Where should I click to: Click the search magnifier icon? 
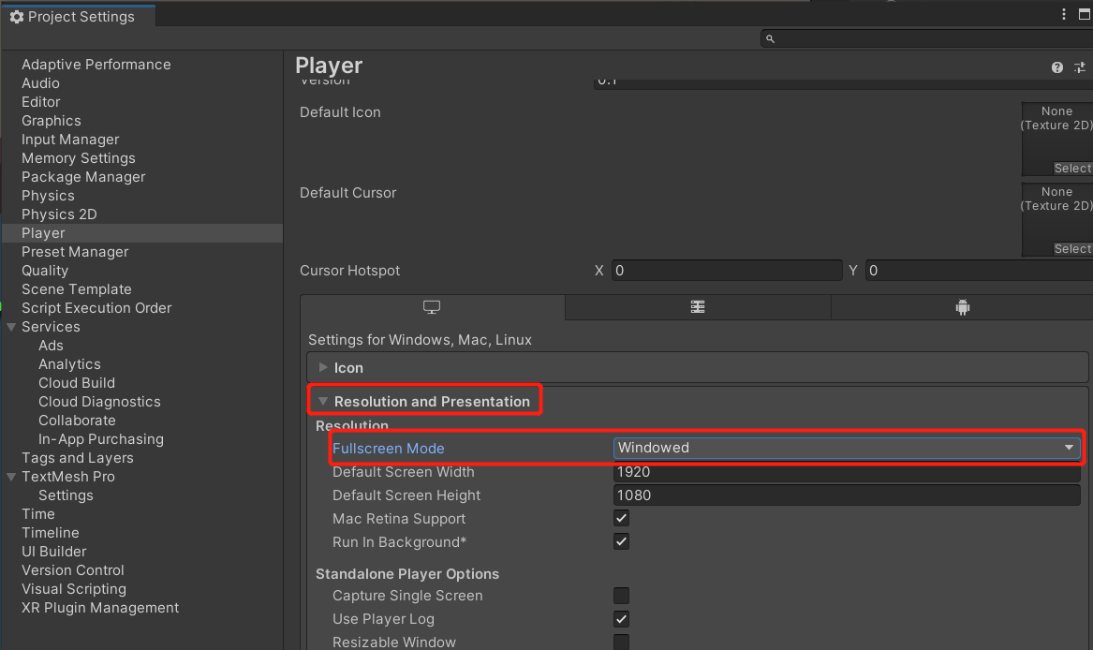(770, 39)
